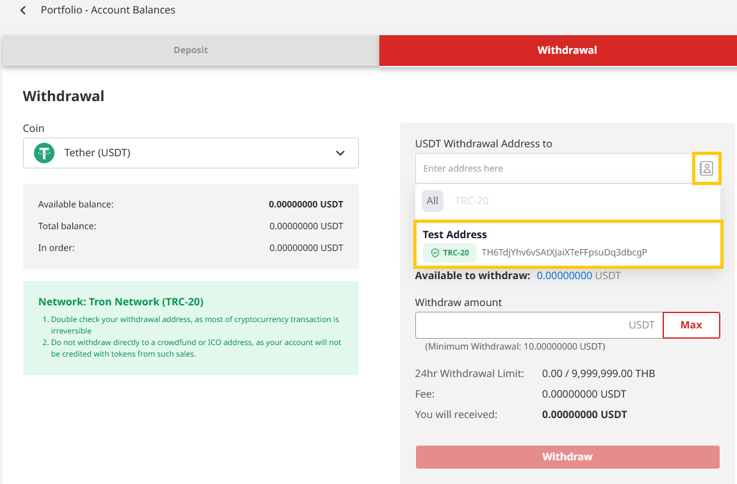This screenshot has width=737, height=484.
Task: Click the Available balance value 0.00000000 USDT
Action: 306,204
